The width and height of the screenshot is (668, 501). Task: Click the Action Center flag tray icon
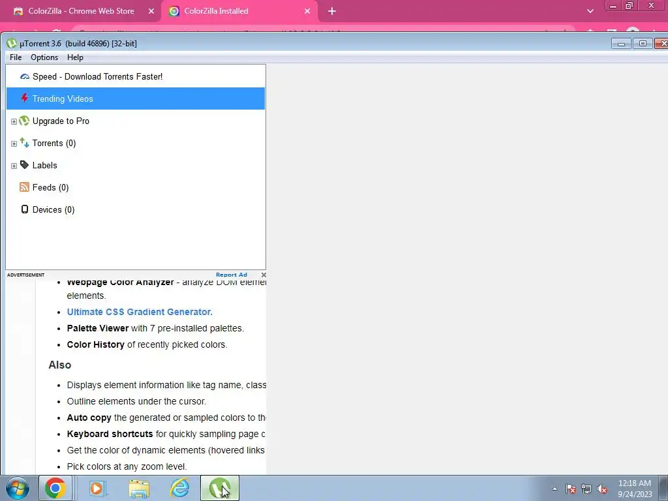[571, 489]
